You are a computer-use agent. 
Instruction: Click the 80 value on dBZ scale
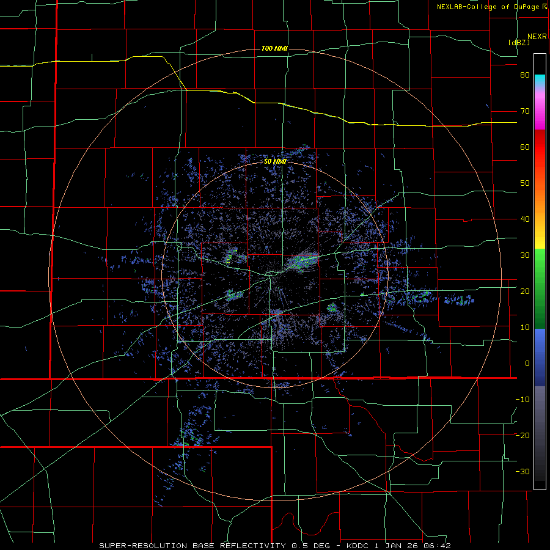click(525, 75)
